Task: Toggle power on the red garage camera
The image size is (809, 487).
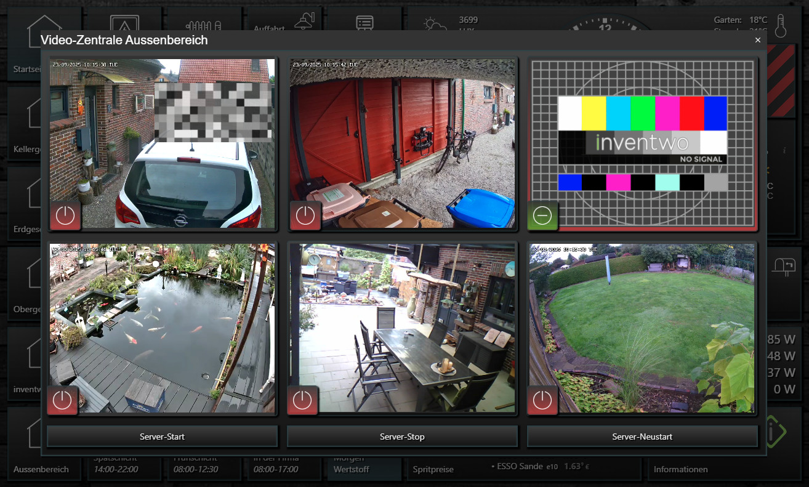Action: tap(305, 215)
